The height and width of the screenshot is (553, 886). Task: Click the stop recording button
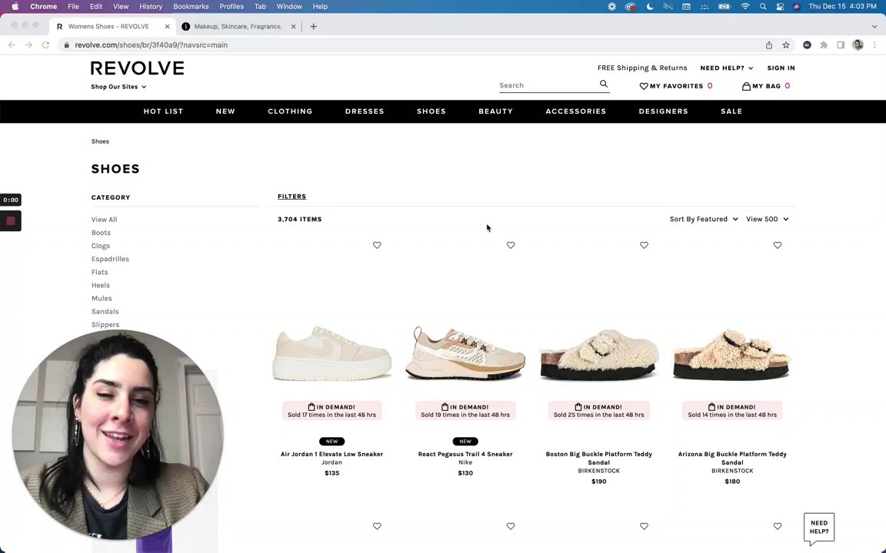[10, 221]
